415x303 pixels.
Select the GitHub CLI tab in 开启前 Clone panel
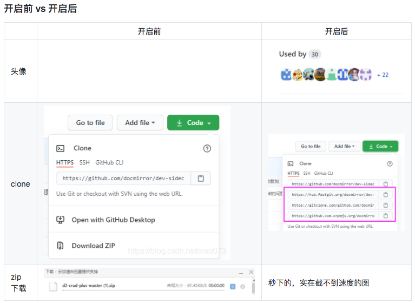(109, 162)
